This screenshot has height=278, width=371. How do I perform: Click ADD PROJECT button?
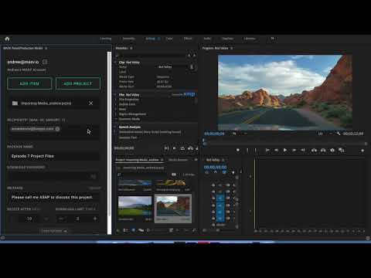pos(77,83)
